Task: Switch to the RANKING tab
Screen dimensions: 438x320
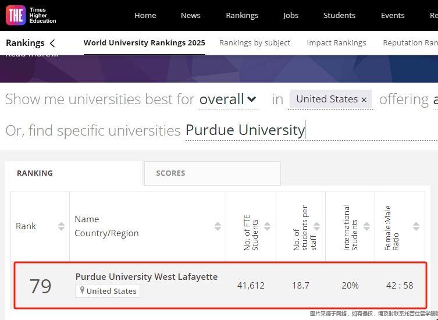Action: tap(74, 173)
